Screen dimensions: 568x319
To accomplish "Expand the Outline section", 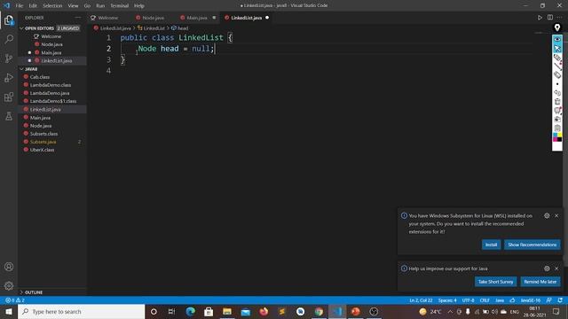I will point(21,292).
